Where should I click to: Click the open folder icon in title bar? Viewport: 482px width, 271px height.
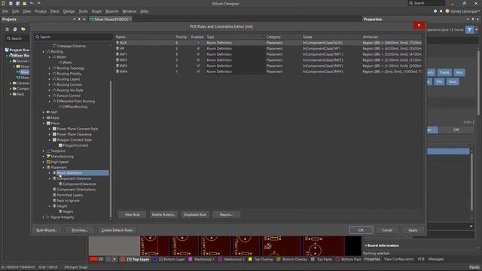[x=25, y=3]
